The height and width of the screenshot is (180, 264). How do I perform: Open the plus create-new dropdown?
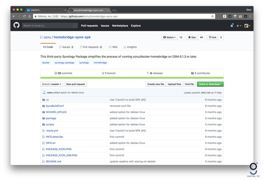[239, 26]
